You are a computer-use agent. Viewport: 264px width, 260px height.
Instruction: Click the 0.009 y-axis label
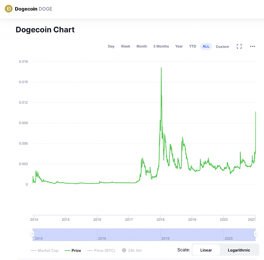[x=23, y=123]
